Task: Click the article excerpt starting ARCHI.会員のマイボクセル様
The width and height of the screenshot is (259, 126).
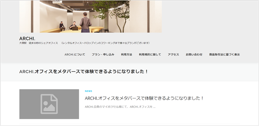Action: point(120,107)
